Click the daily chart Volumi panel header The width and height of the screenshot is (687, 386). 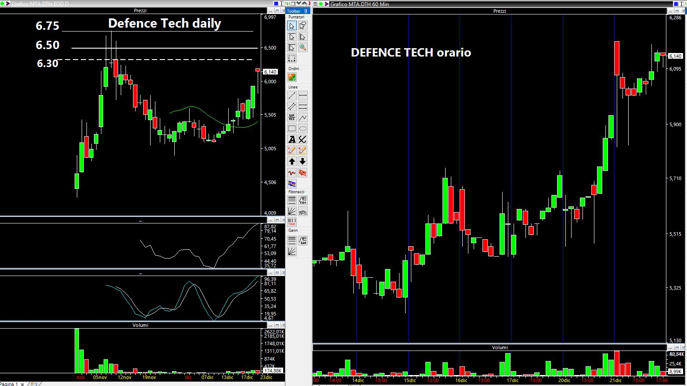point(140,325)
